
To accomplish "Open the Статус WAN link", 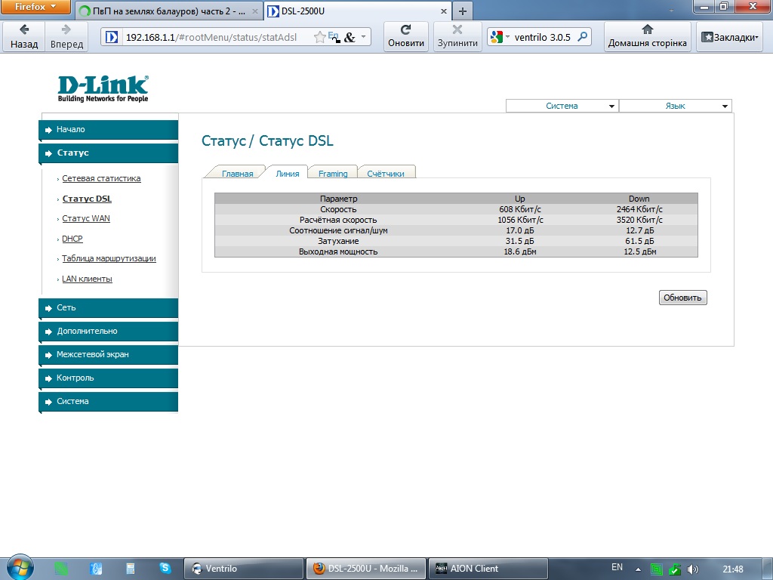I will (86, 218).
